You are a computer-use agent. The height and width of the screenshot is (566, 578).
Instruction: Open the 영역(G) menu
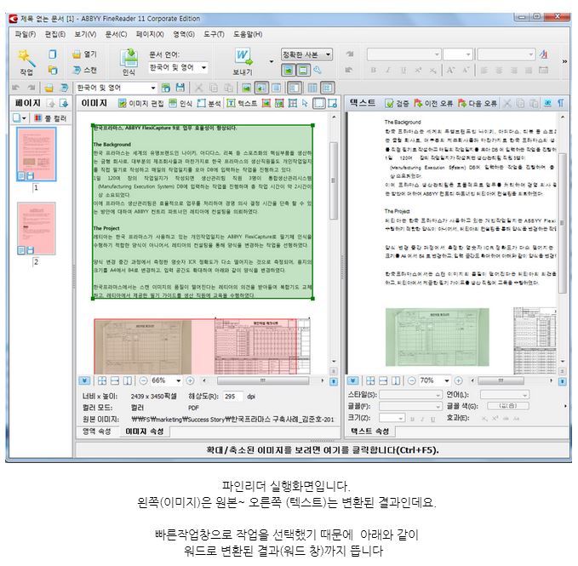tap(184, 34)
